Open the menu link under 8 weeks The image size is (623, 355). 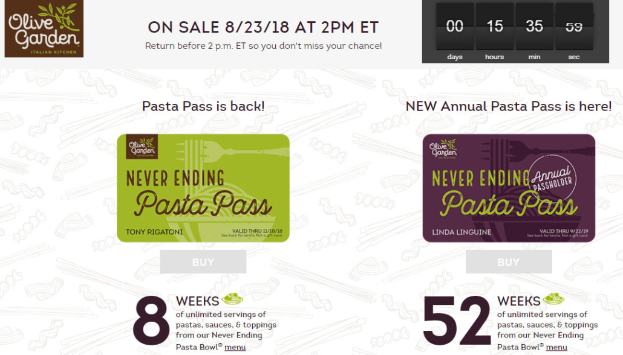click(x=235, y=347)
